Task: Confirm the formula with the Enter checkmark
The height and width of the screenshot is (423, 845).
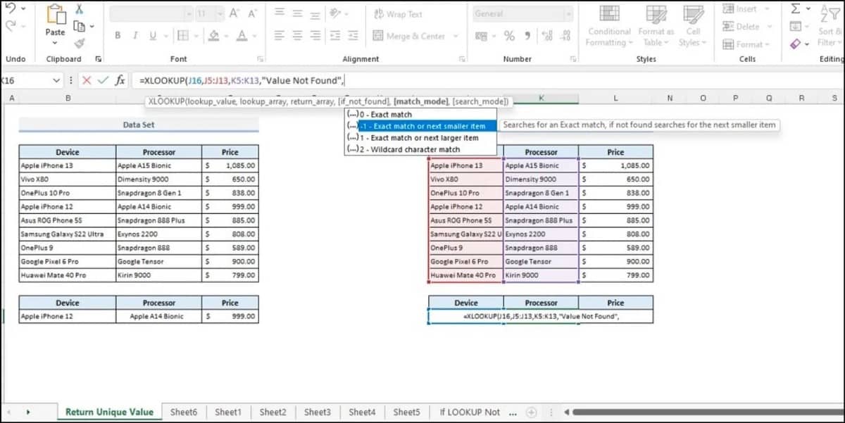Action: 103,80
